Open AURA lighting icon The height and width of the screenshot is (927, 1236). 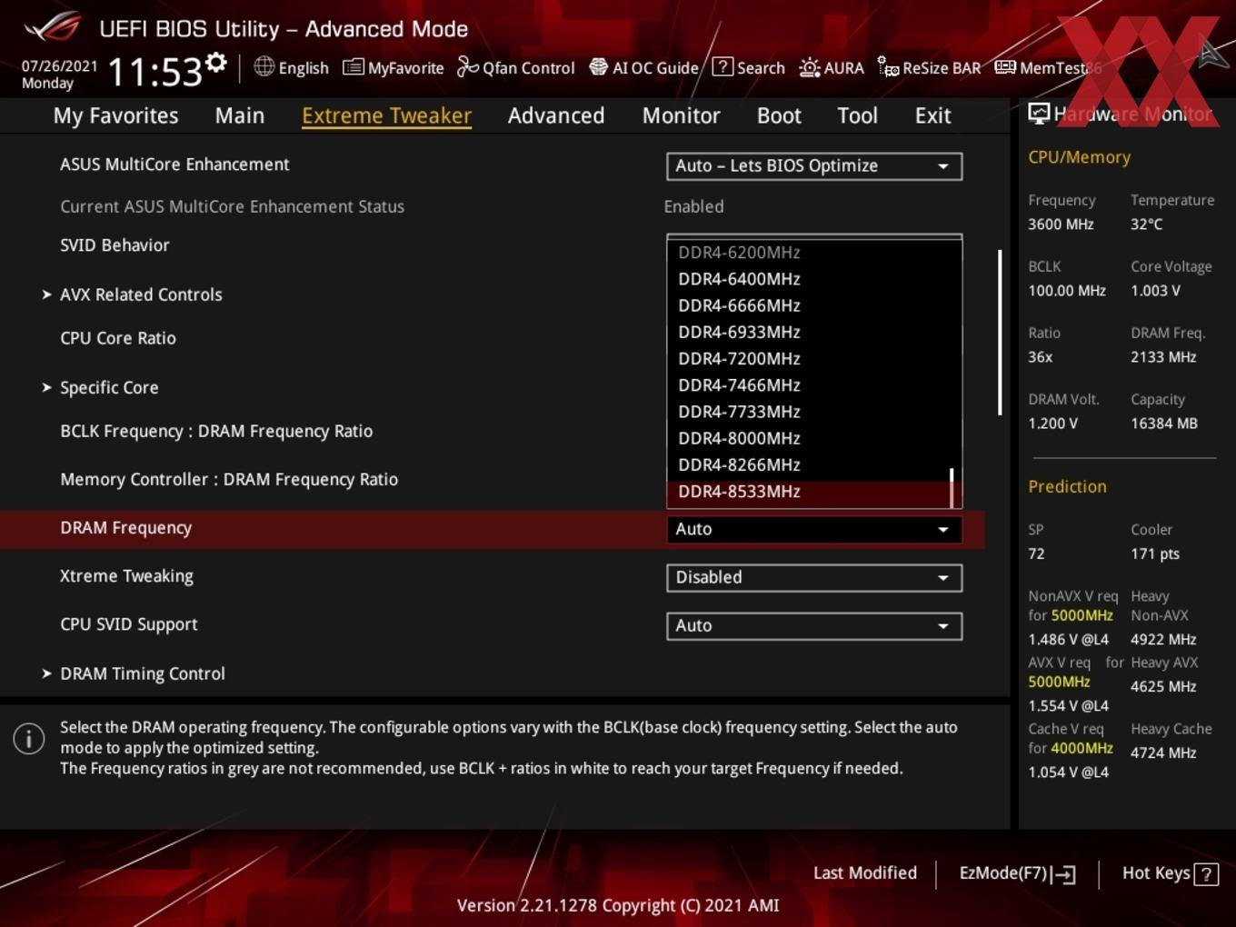(x=809, y=67)
